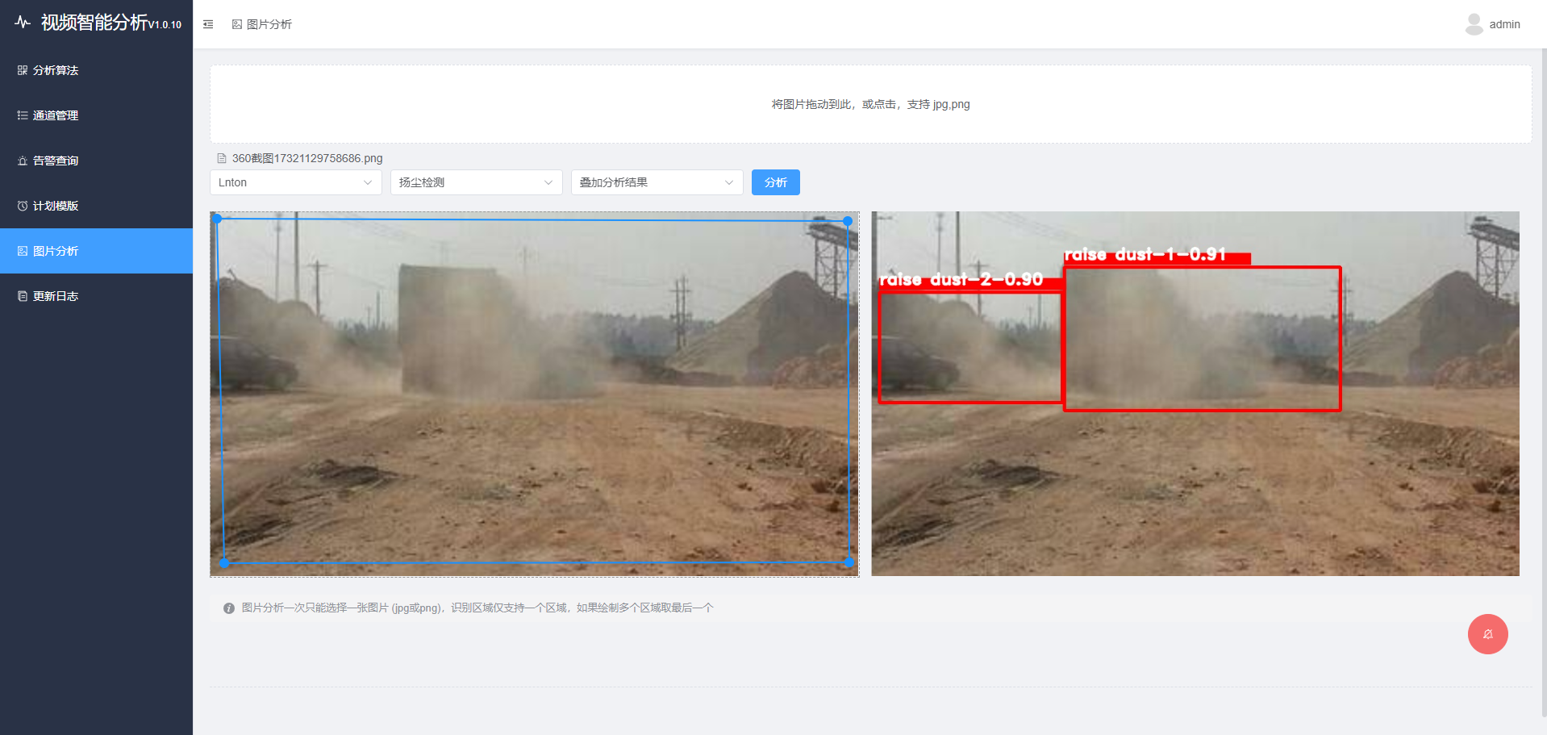This screenshot has height=735, width=1547.
Task: Click the raise_dust-2-0.90 detection label
Action: click(x=969, y=280)
